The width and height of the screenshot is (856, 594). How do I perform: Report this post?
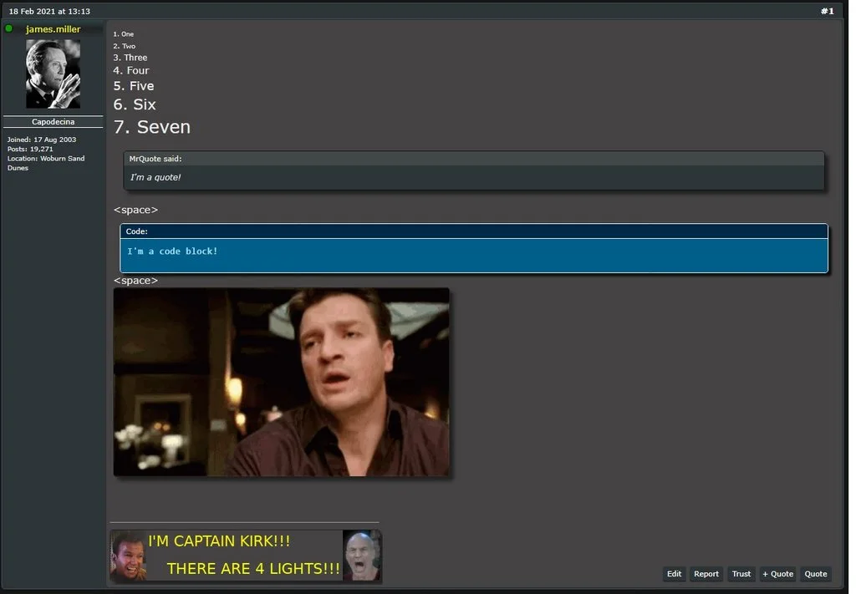point(706,574)
